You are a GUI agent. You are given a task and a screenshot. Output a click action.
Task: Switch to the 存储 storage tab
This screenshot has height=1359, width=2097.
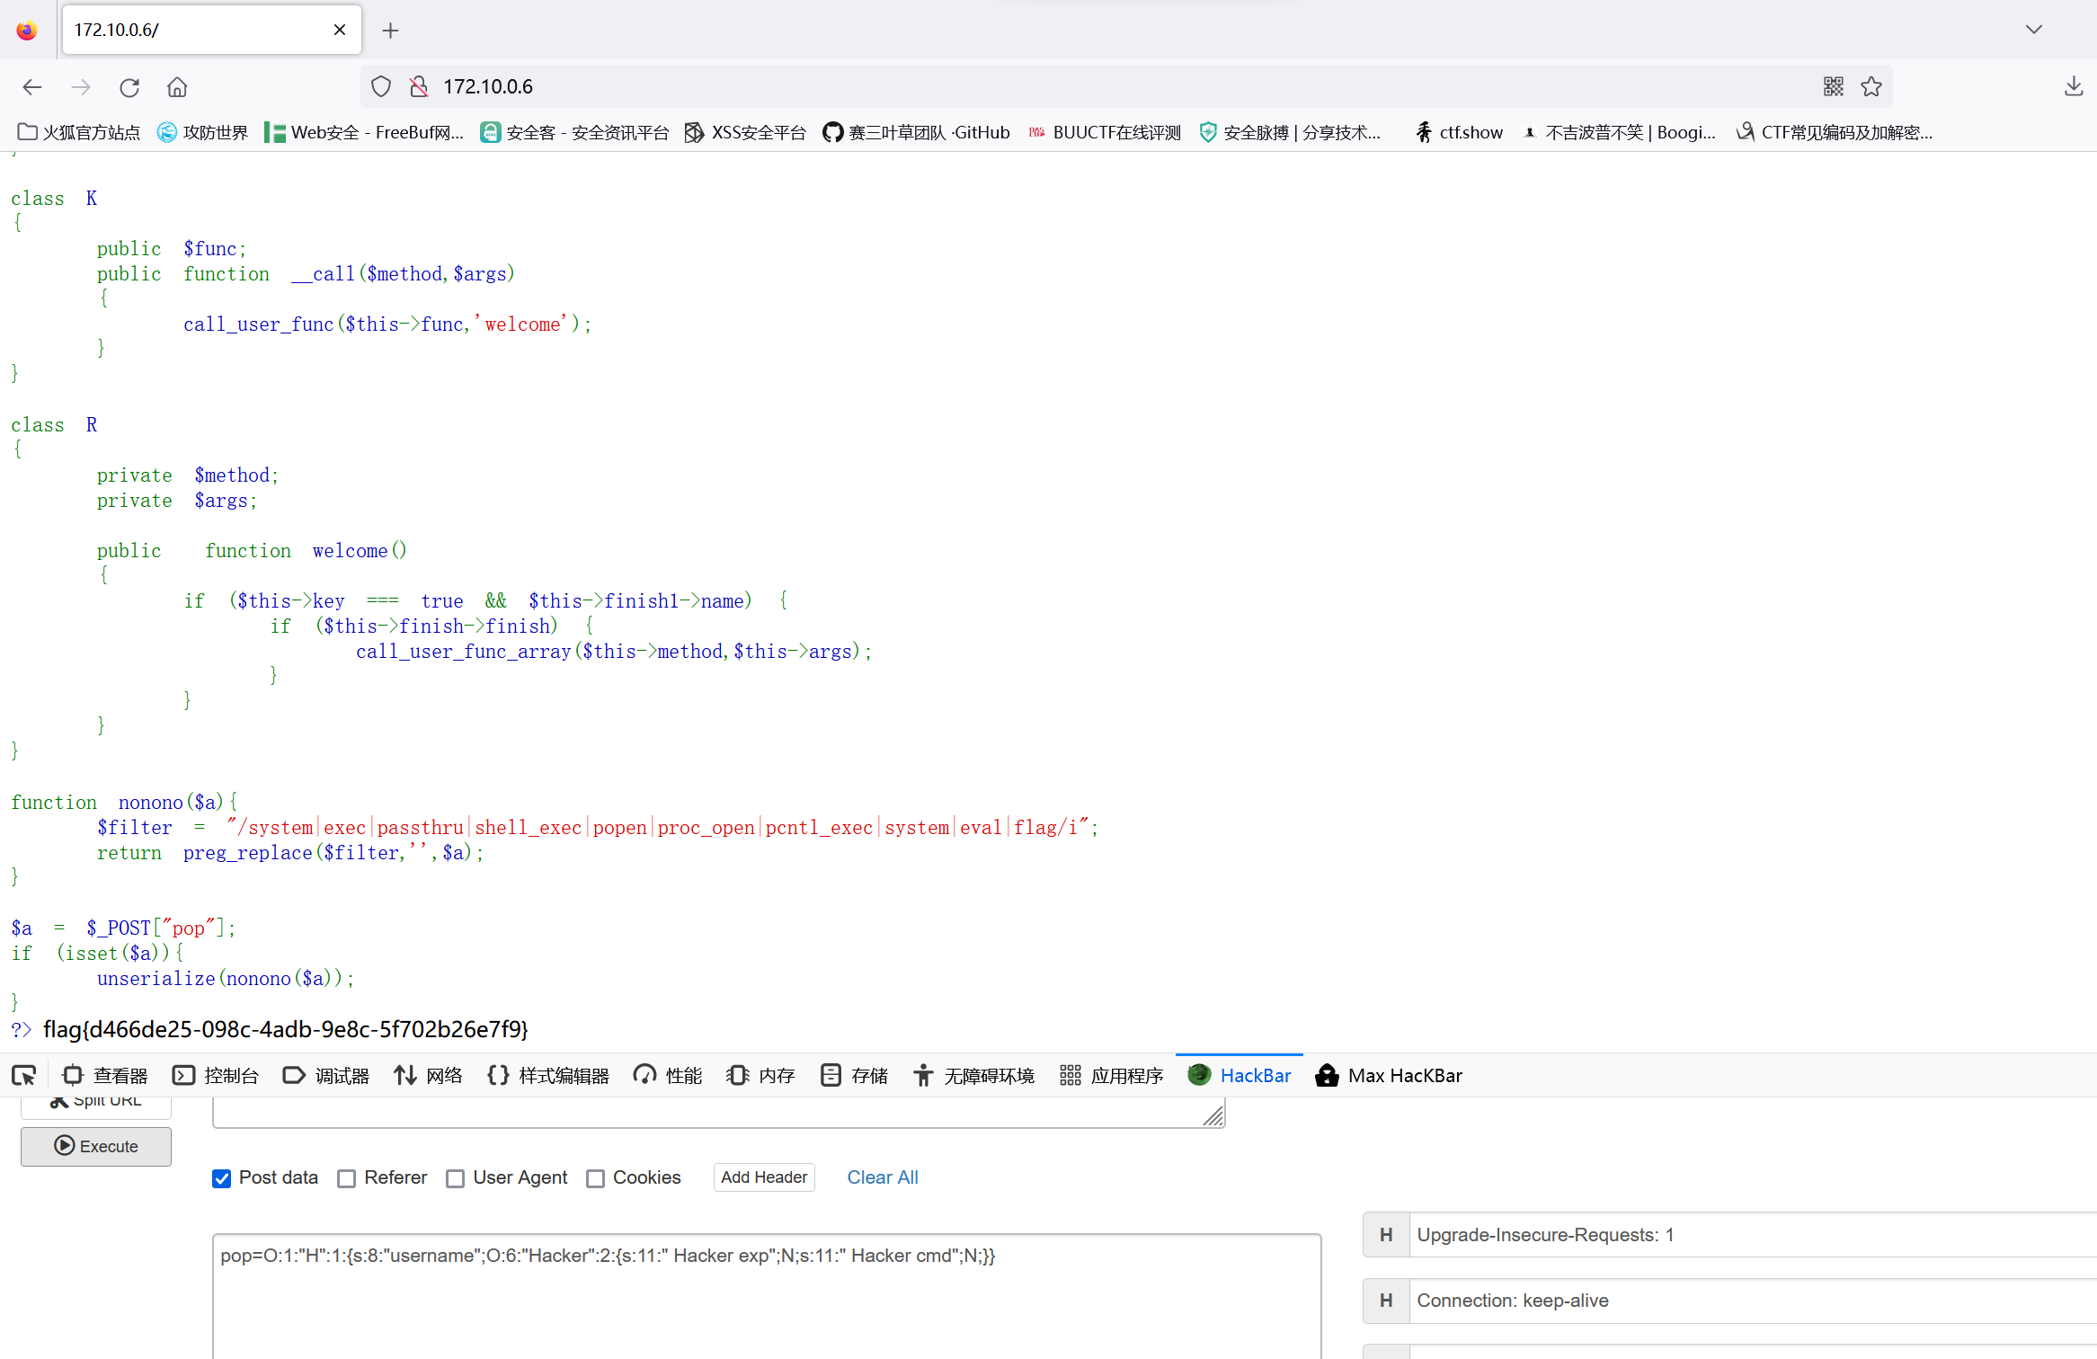click(x=854, y=1075)
